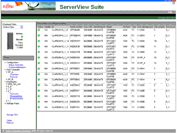Screen dimensions: 177x133
Task: Sort by the Serial number column header
Action: click(x=76, y=27)
